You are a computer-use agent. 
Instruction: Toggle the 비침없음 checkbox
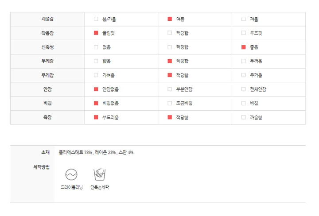pos(96,103)
